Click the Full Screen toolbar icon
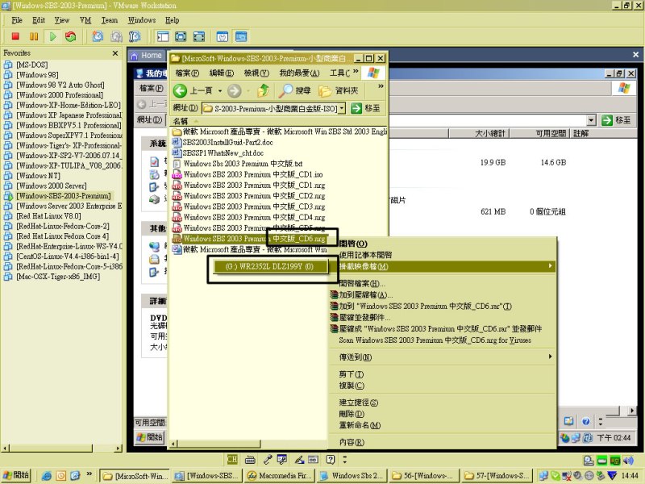 pyautogui.click(x=181, y=36)
